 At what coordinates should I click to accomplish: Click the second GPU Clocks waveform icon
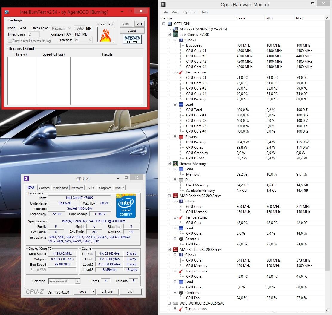tap(181, 255)
